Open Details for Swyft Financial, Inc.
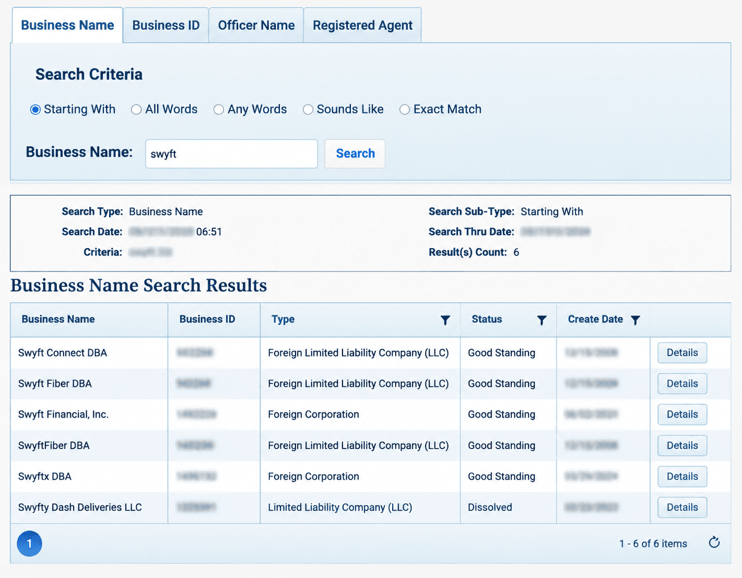 (682, 415)
